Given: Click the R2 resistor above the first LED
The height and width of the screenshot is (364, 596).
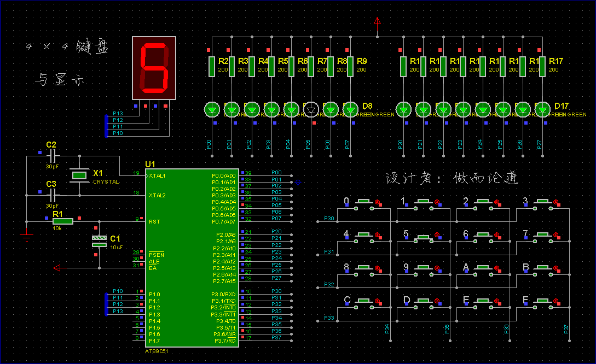Looking at the screenshot, I should point(211,66).
